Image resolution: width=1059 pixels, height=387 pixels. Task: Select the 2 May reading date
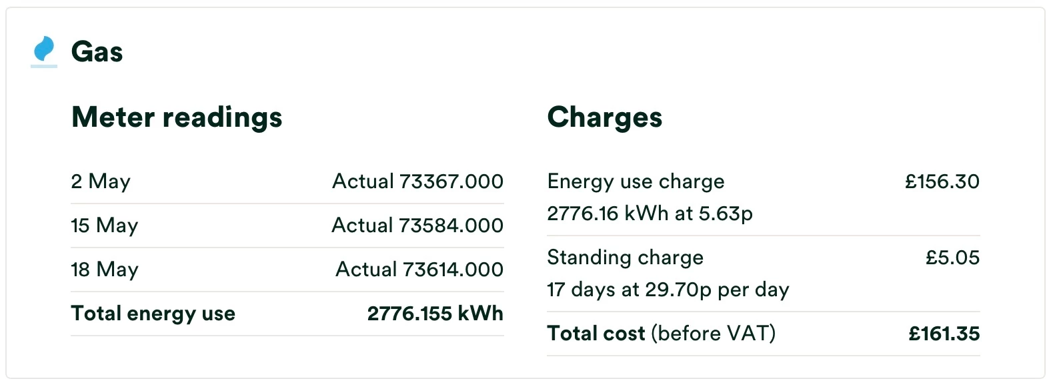pyautogui.click(x=101, y=181)
